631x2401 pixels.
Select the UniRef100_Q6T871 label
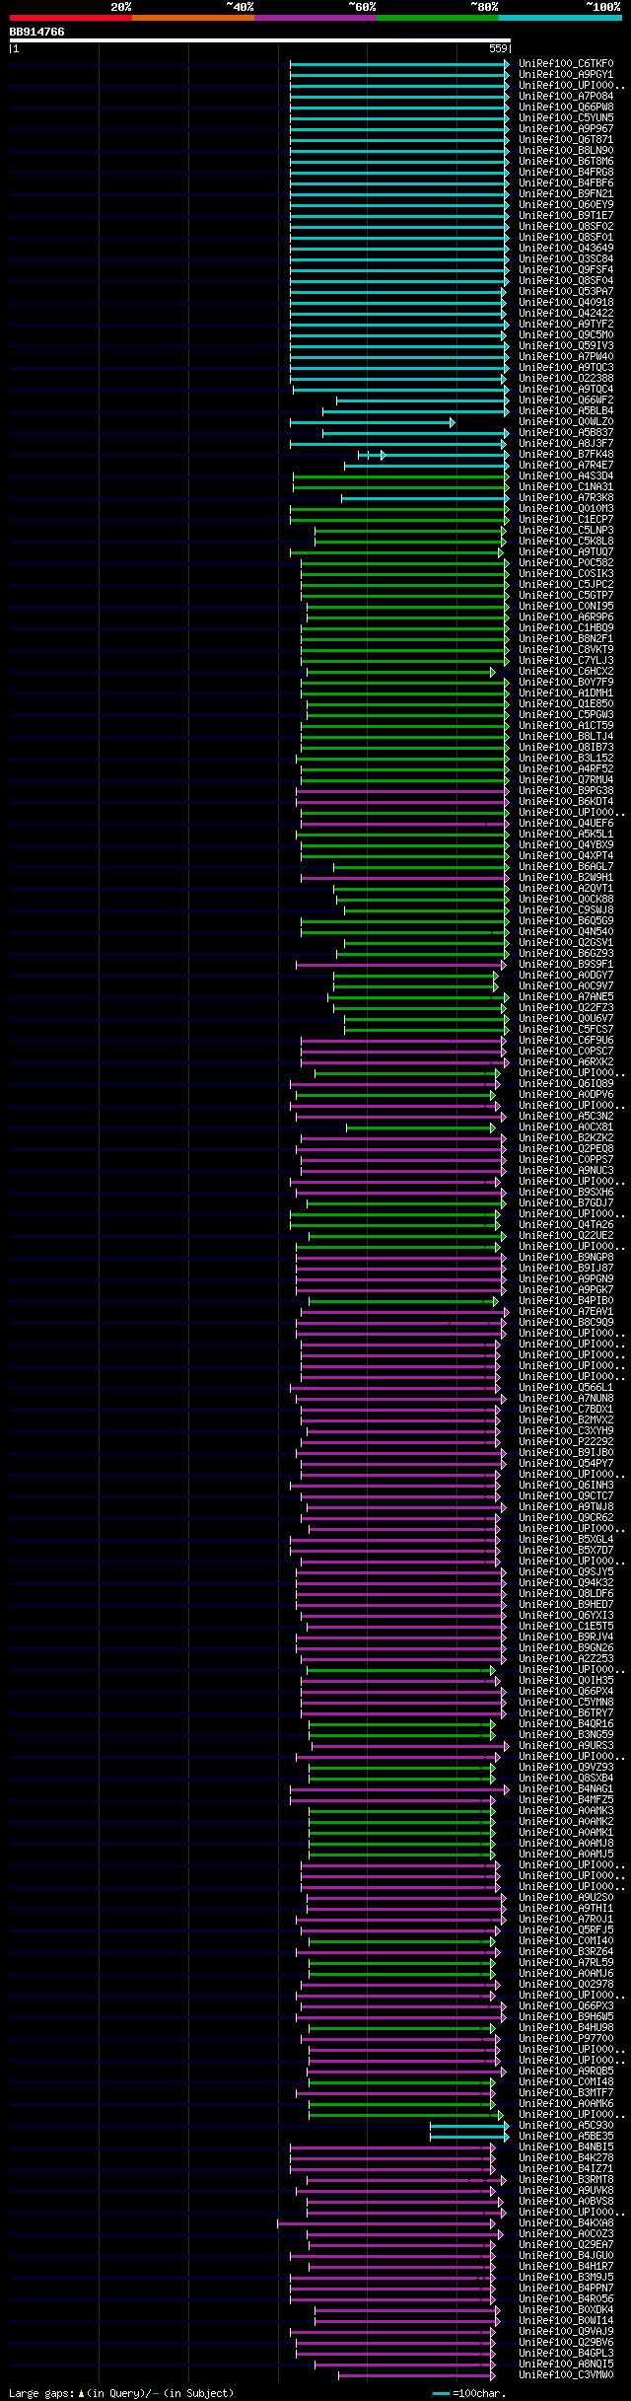[x=566, y=140]
